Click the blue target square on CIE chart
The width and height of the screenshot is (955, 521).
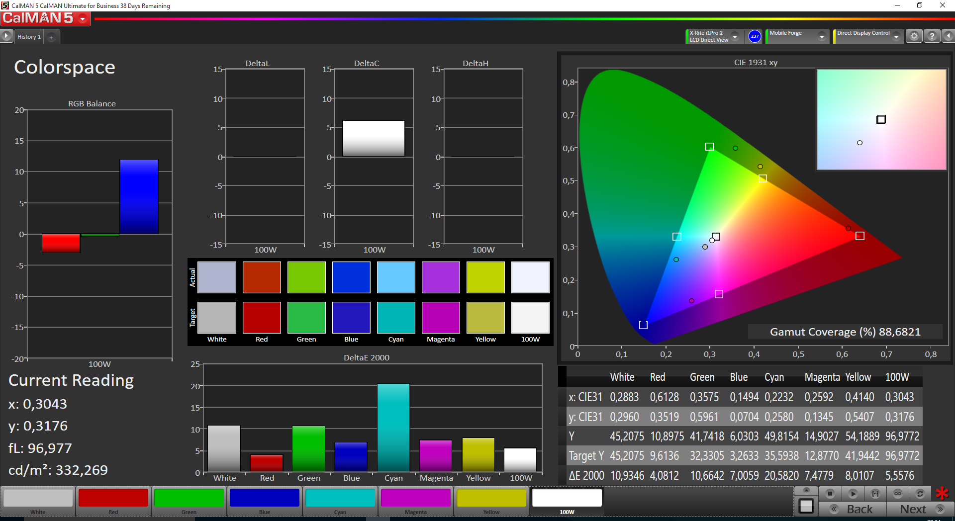[x=643, y=325]
